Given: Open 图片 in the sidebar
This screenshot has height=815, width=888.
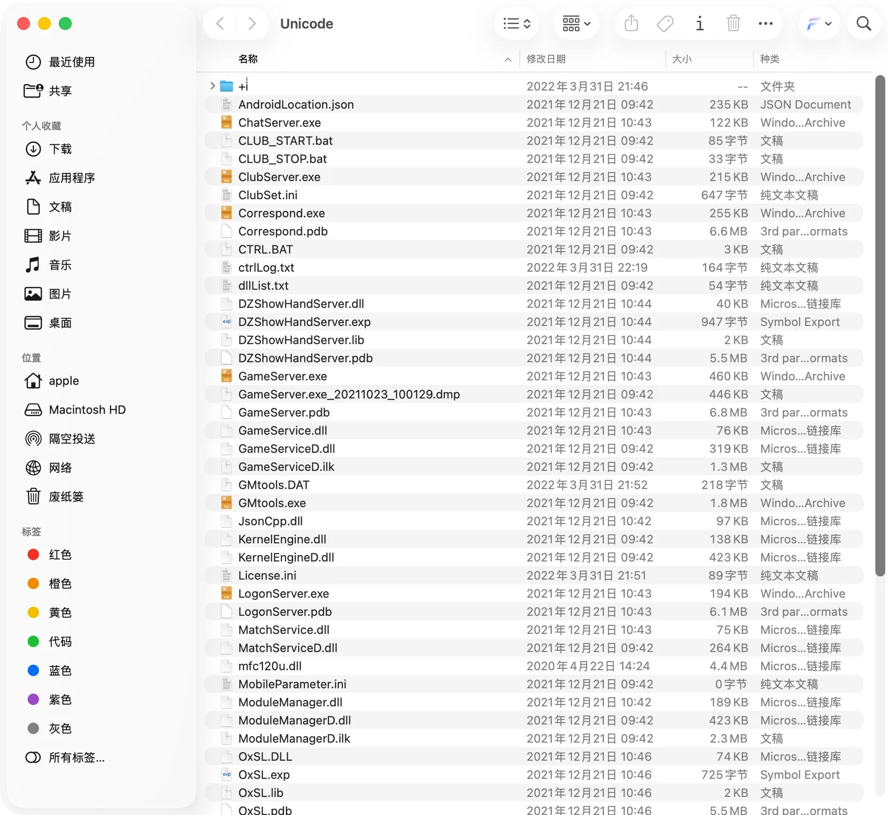Looking at the screenshot, I should tap(49, 294).
